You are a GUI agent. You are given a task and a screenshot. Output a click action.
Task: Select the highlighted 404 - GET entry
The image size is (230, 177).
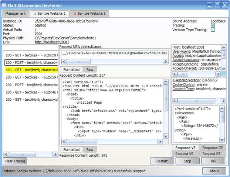(31, 70)
